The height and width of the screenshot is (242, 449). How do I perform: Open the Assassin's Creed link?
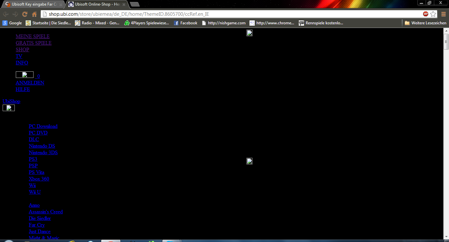(x=46, y=212)
